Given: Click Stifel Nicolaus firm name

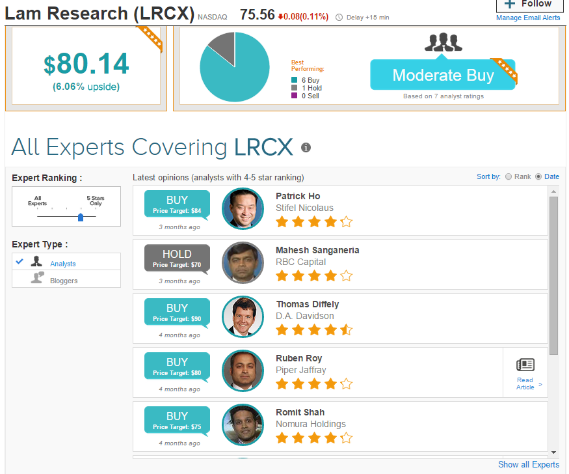Looking at the screenshot, I should pyautogui.click(x=304, y=208).
